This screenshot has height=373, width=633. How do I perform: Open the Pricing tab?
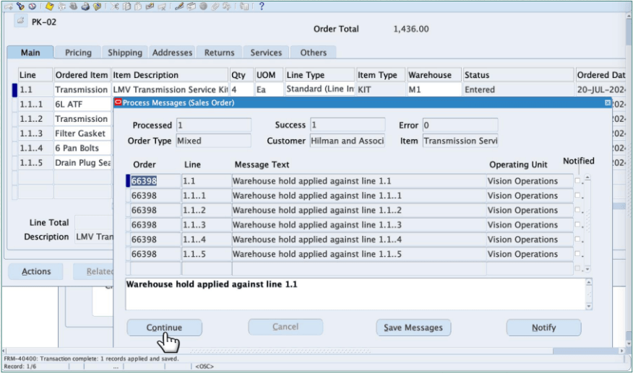click(x=78, y=53)
